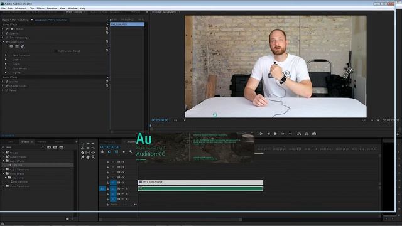This screenshot has width=402, height=226.
Task: Open the Favorites menu
Action: [x=52, y=8]
